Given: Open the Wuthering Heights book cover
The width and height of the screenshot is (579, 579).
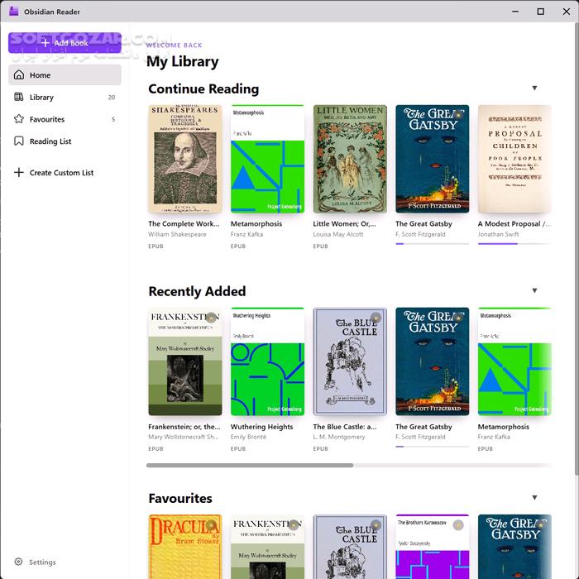Looking at the screenshot, I should point(267,361).
